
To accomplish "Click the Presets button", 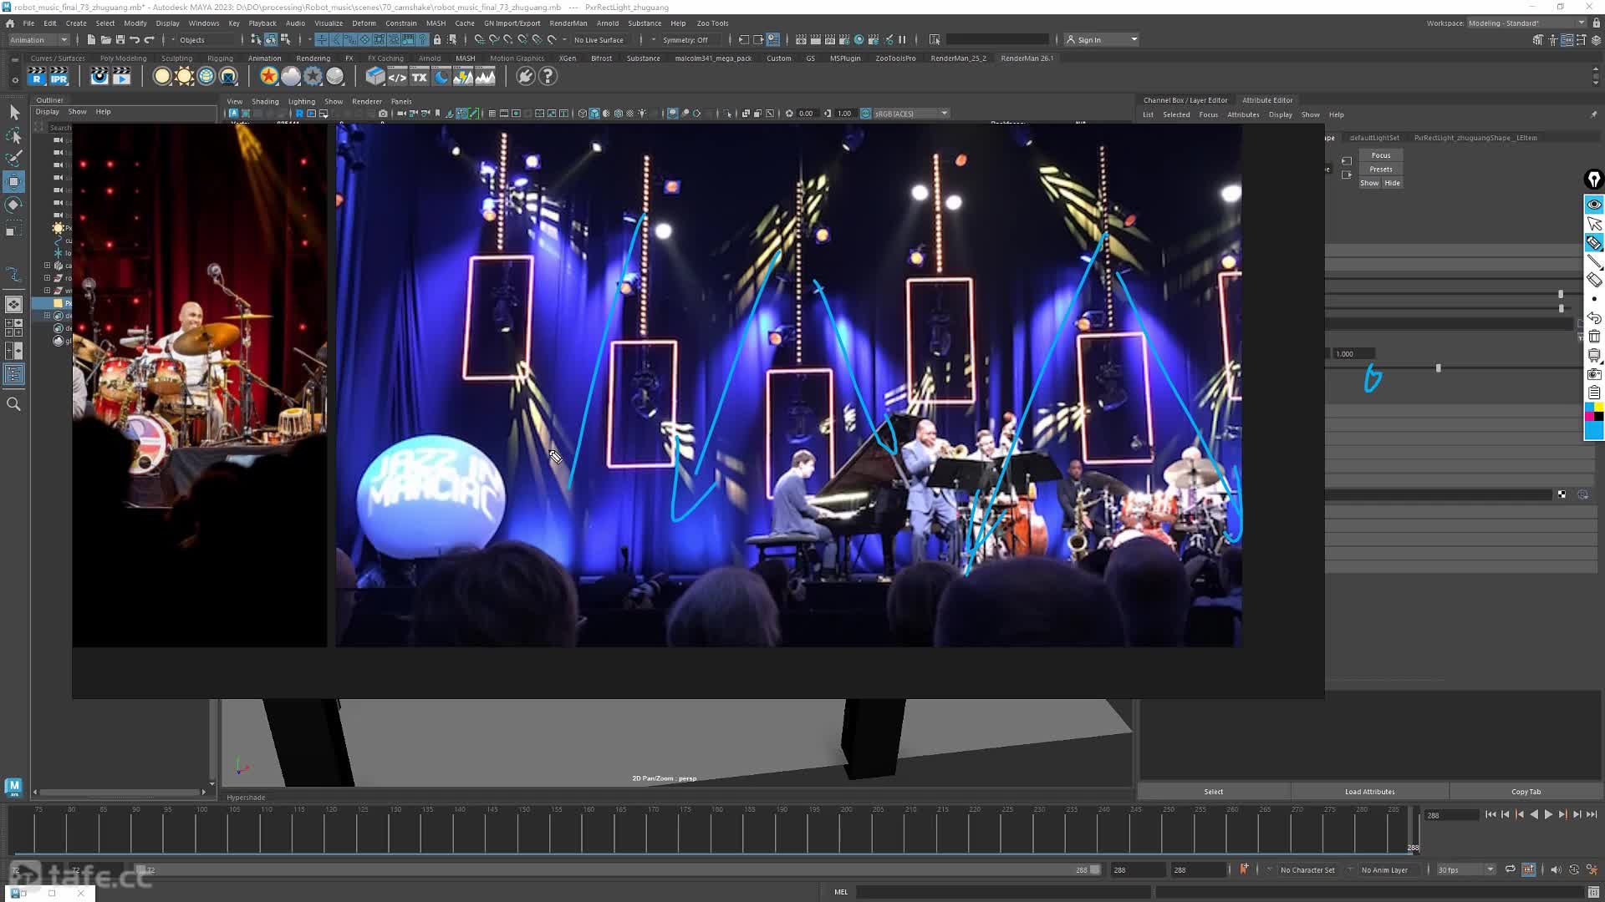I will 1381,170.
